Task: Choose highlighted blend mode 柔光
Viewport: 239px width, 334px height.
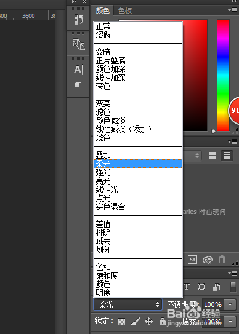Action: coord(138,164)
